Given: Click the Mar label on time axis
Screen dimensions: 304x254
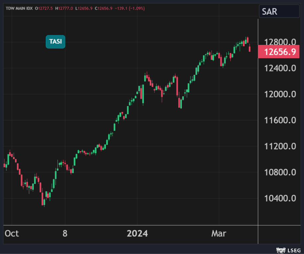Looking at the screenshot, I should pos(219,233).
